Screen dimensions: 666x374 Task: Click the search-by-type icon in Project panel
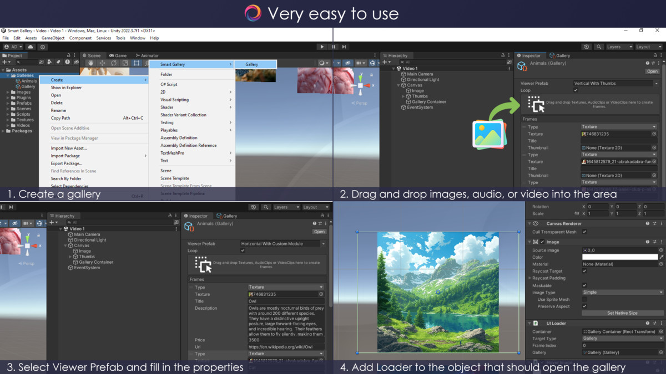pos(49,62)
